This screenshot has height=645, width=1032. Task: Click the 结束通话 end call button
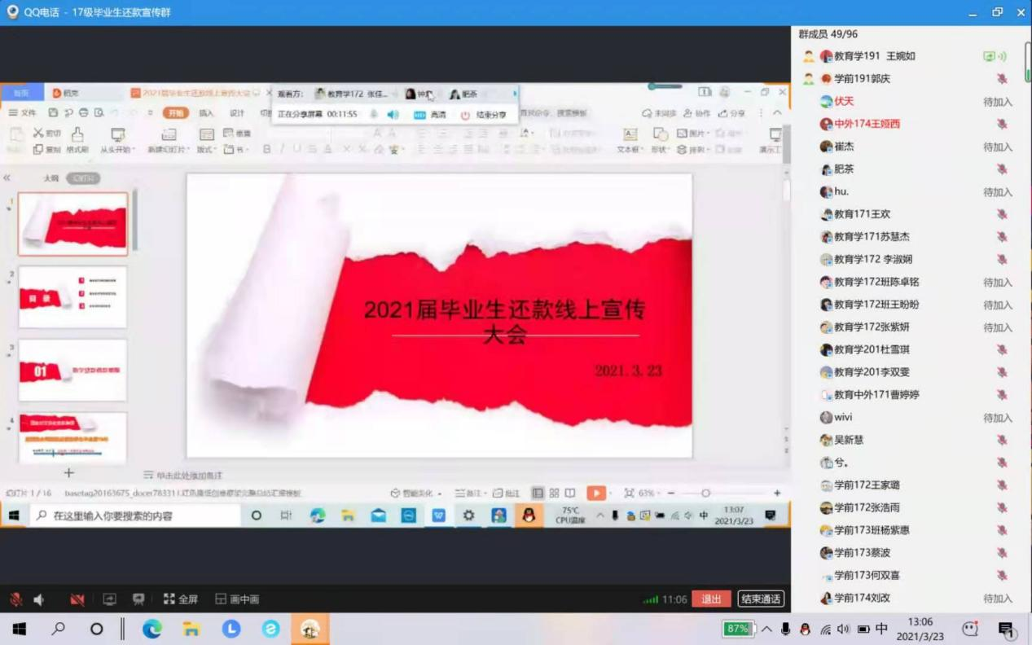760,599
